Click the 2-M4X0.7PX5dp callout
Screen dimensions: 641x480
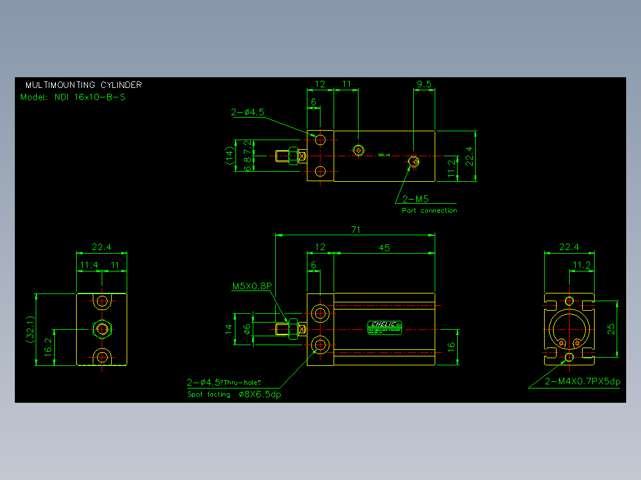(x=583, y=381)
